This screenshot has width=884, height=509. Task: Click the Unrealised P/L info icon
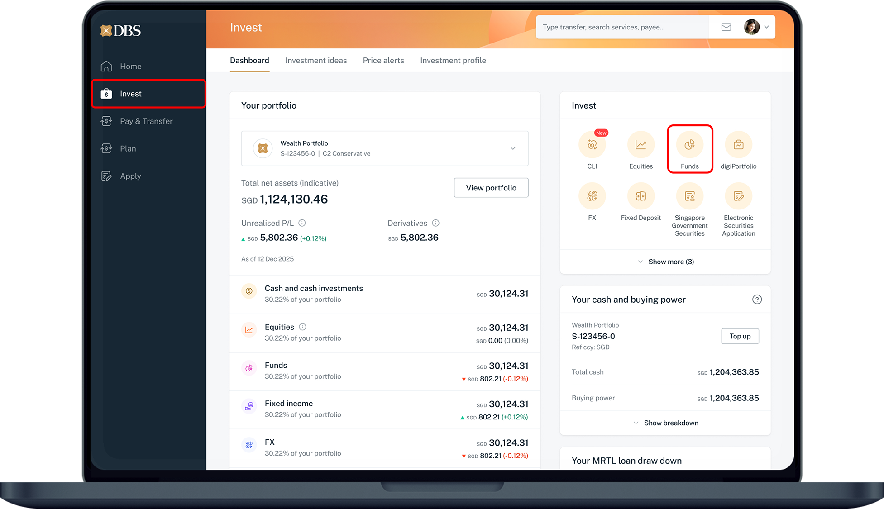point(302,223)
